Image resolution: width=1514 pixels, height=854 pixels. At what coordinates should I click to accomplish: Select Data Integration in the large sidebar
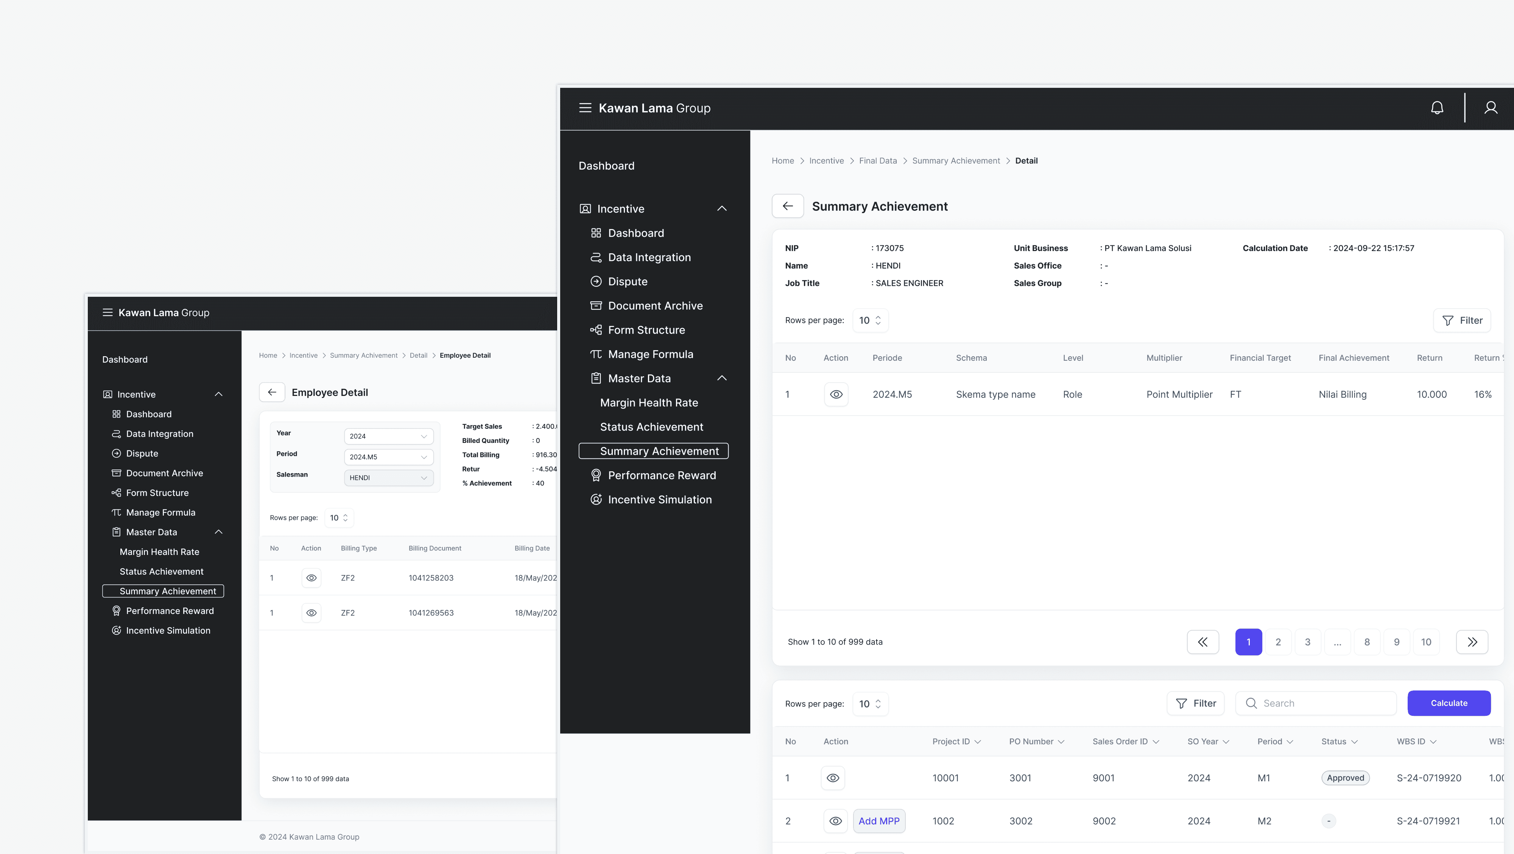(x=650, y=257)
